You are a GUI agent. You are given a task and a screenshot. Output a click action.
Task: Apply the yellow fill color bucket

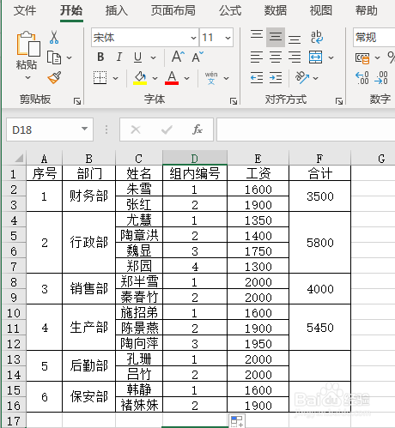(140, 78)
